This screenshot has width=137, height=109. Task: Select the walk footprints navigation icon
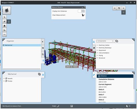[119, 8]
